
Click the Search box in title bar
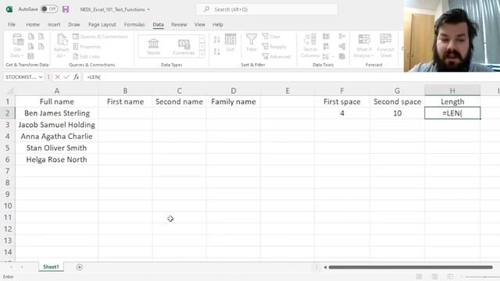[267, 9]
